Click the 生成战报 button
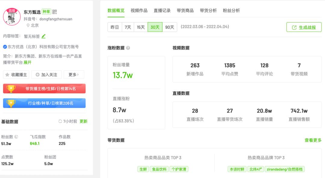This screenshot has height=178, width=325. point(304,27)
